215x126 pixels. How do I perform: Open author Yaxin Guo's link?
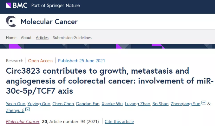coord(16,104)
